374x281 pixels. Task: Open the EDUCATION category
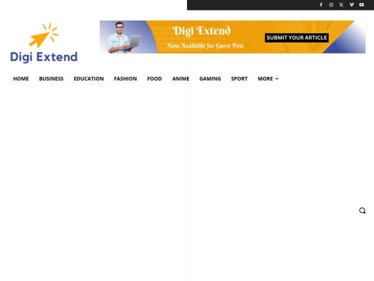point(89,79)
